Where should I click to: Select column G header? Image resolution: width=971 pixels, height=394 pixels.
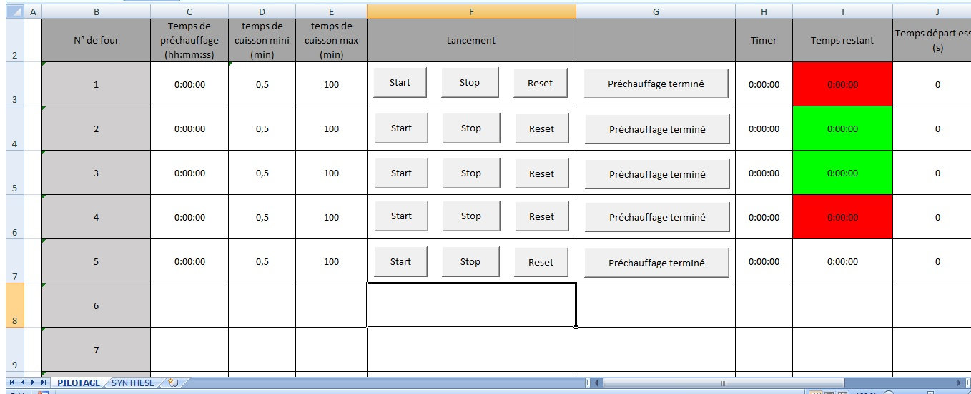coord(656,11)
